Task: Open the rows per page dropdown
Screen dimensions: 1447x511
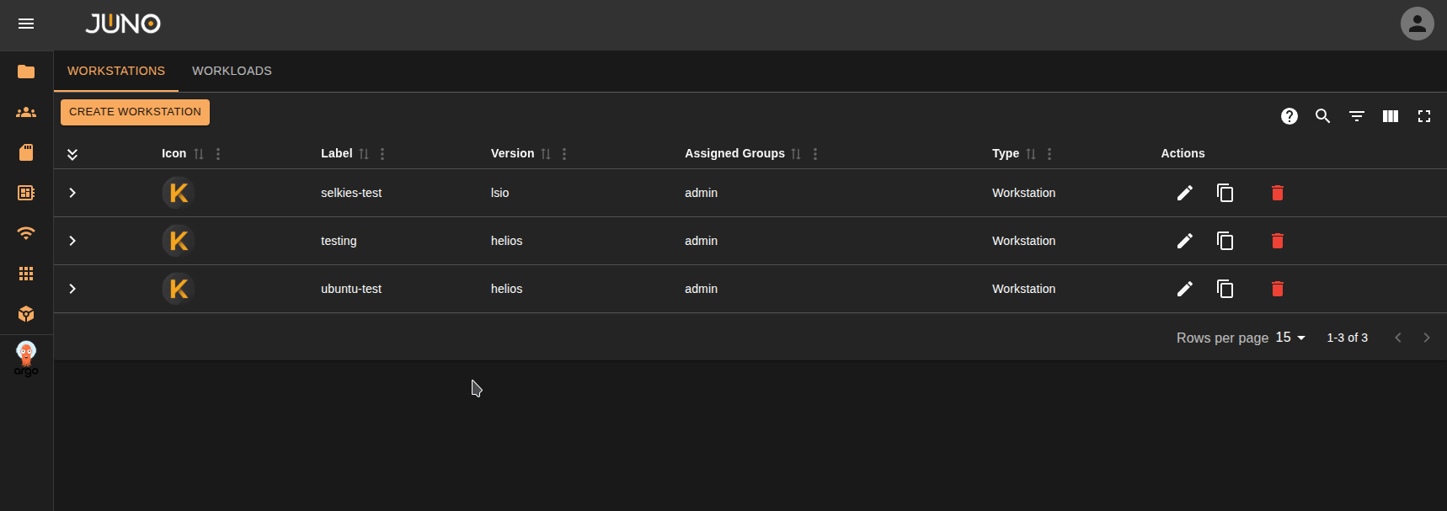Action: click(1289, 338)
